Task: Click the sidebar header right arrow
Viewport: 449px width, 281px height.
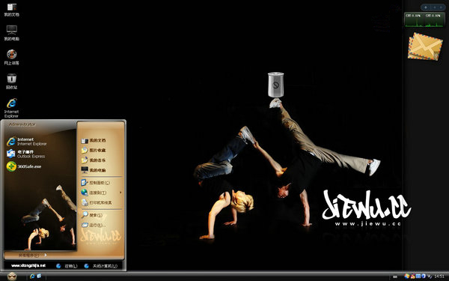Action: coord(441,7)
